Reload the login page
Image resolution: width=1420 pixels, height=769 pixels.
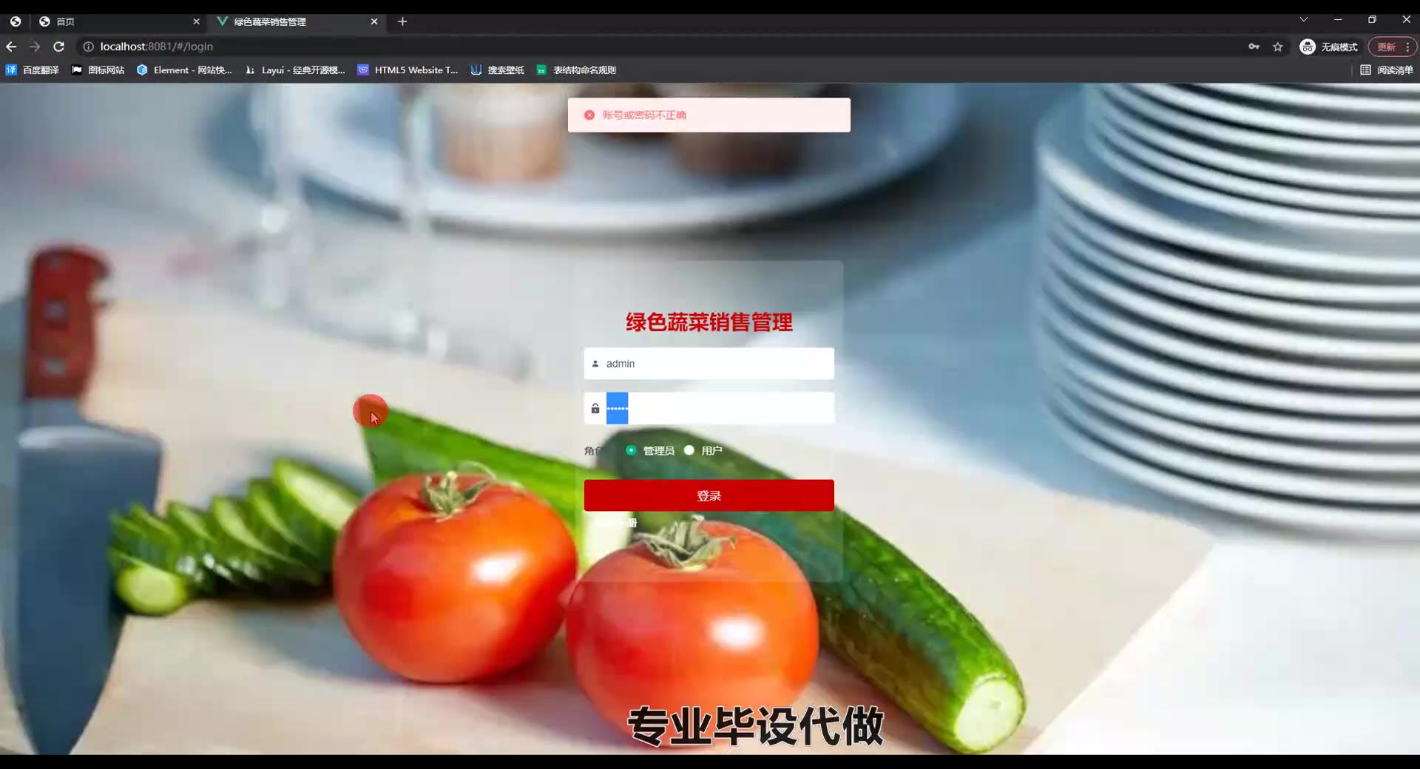point(58,47)
